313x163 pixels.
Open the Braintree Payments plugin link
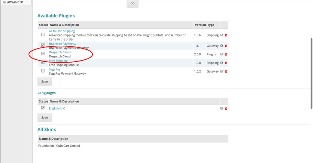pos(63,44)
